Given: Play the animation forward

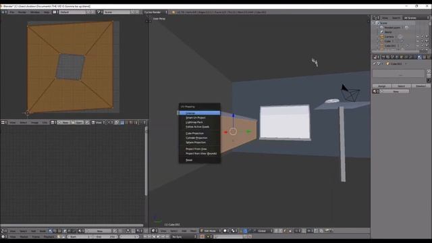Looking at the screenshot, I should [x=159, y=237].
